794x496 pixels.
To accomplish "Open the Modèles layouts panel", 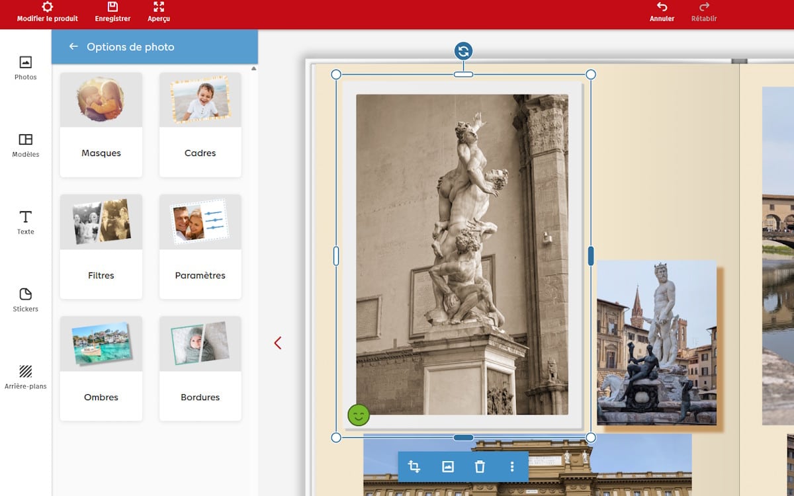I will click(26, 145).
